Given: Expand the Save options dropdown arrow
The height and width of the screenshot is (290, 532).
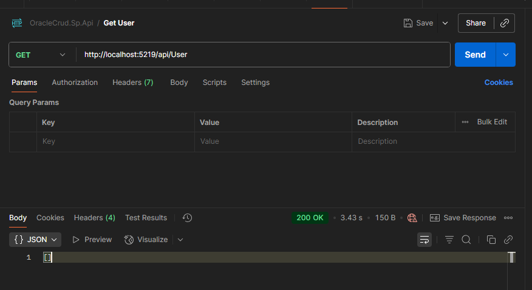Looking at the screenshot, I should [445, 23].
